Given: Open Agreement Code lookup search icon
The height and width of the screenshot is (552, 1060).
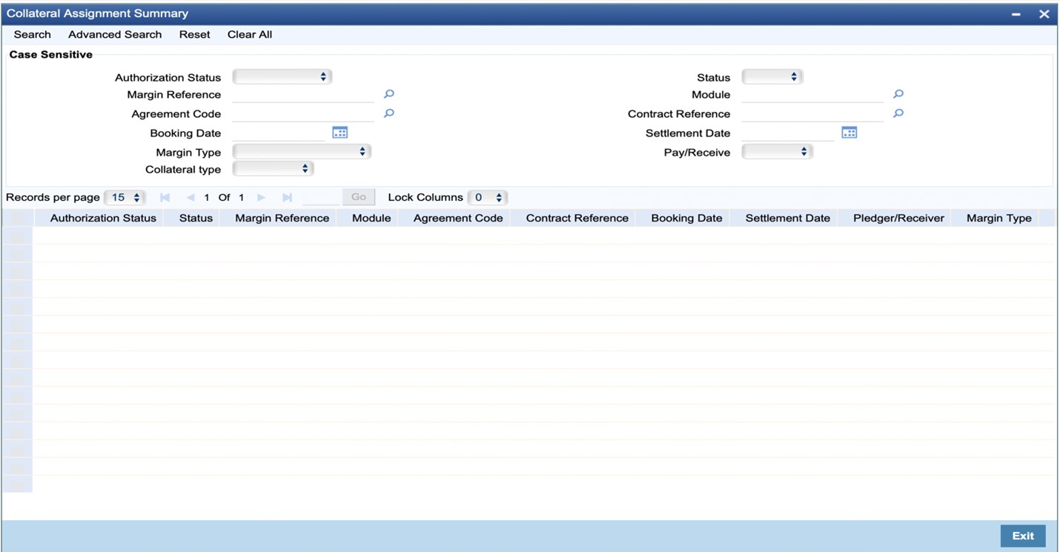Looking at the screenshot, I should [x=388, y=113].
